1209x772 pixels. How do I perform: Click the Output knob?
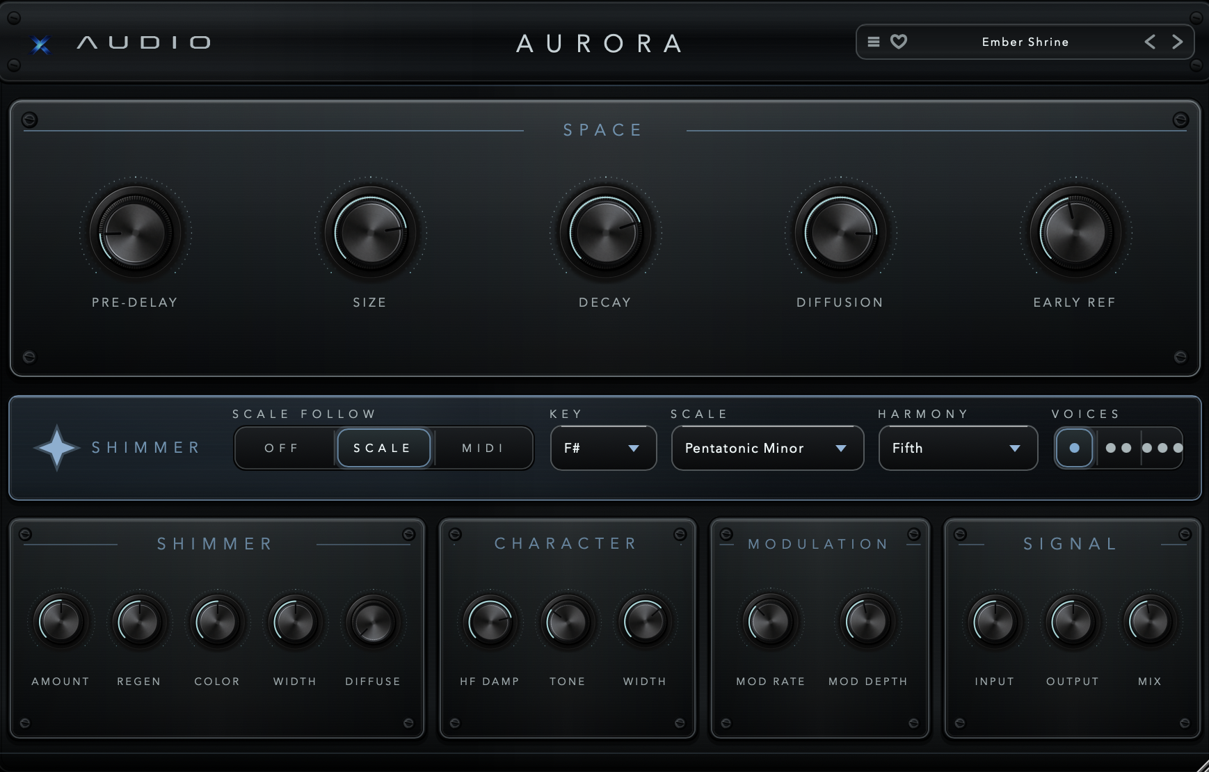coord(1073,621)
